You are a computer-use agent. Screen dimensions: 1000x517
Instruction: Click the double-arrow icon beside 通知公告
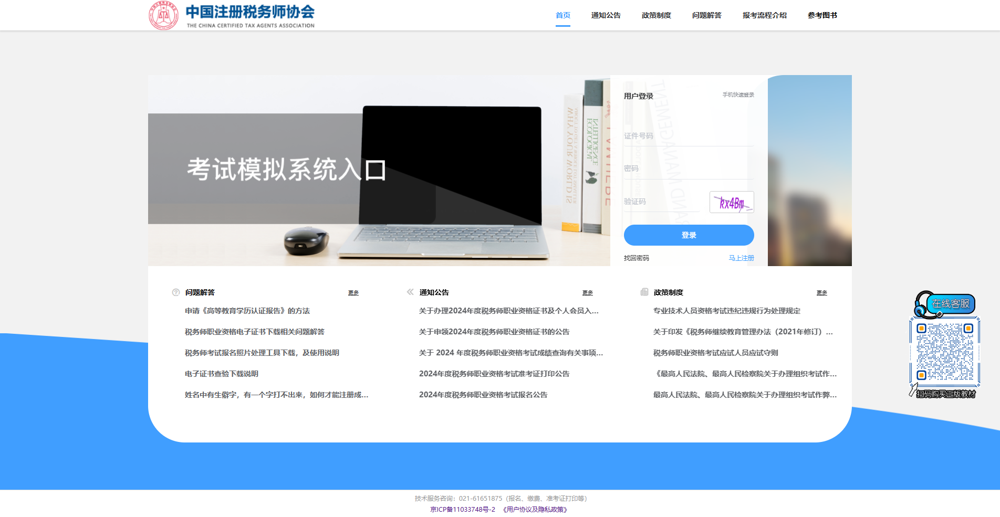click(409, 292)
